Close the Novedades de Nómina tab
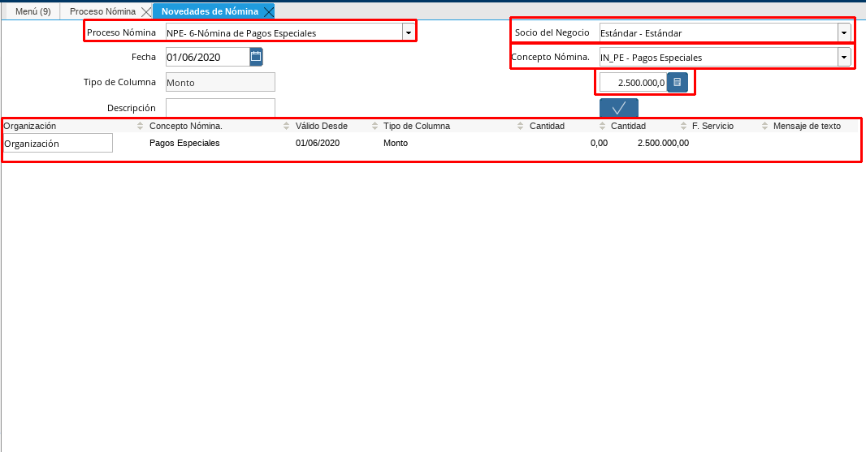 point(268,11)
